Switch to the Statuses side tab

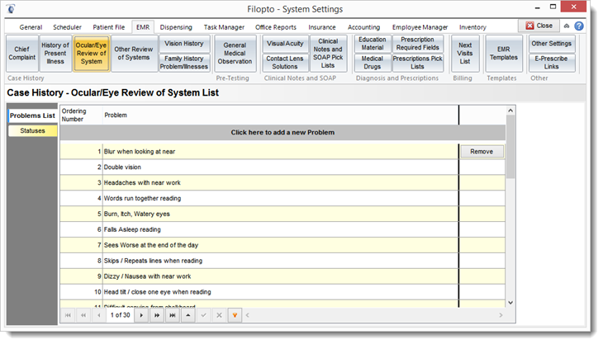[x=33, y=131]
